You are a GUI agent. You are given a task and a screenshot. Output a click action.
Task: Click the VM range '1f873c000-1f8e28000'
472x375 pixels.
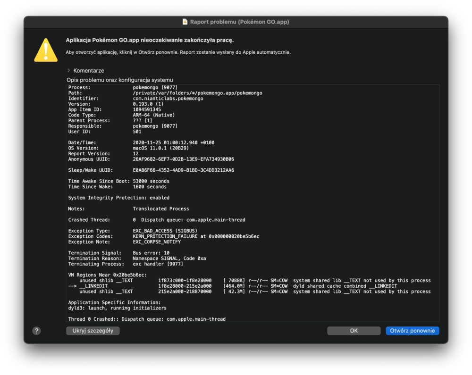pyautogui.click(x=185, y=280)
